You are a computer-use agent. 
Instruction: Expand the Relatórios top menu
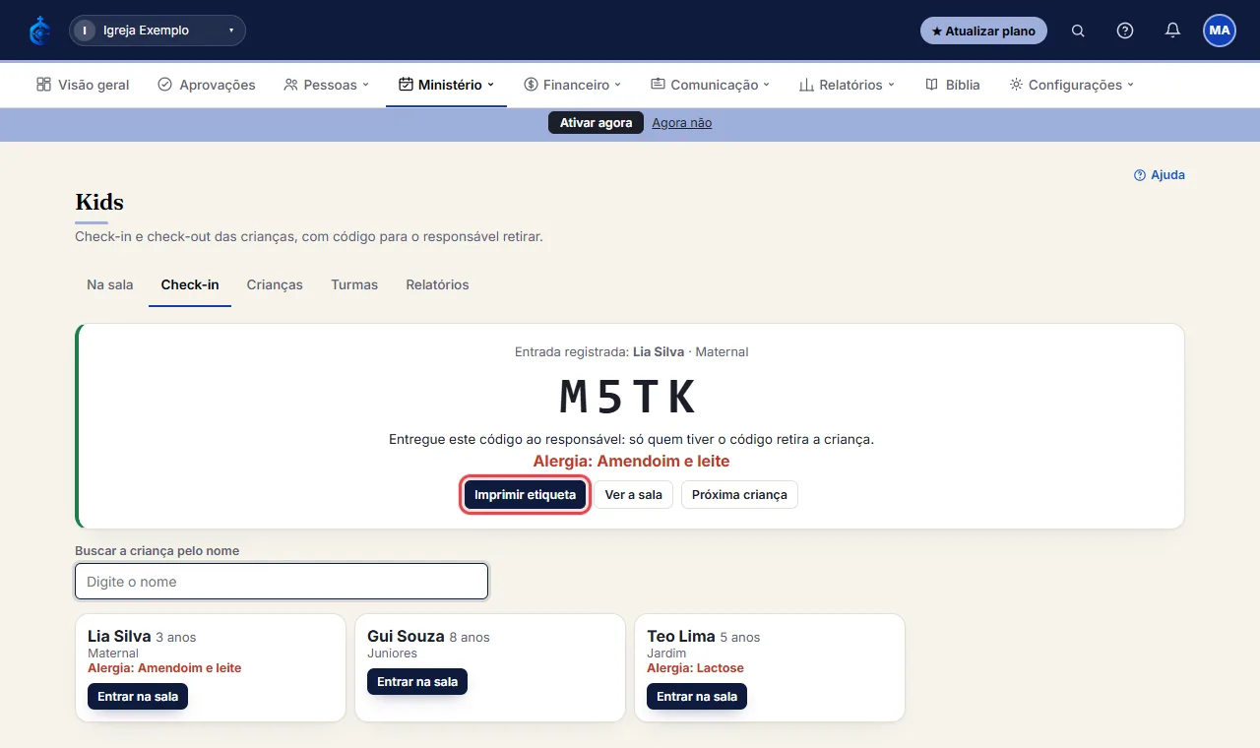[847, 85]
